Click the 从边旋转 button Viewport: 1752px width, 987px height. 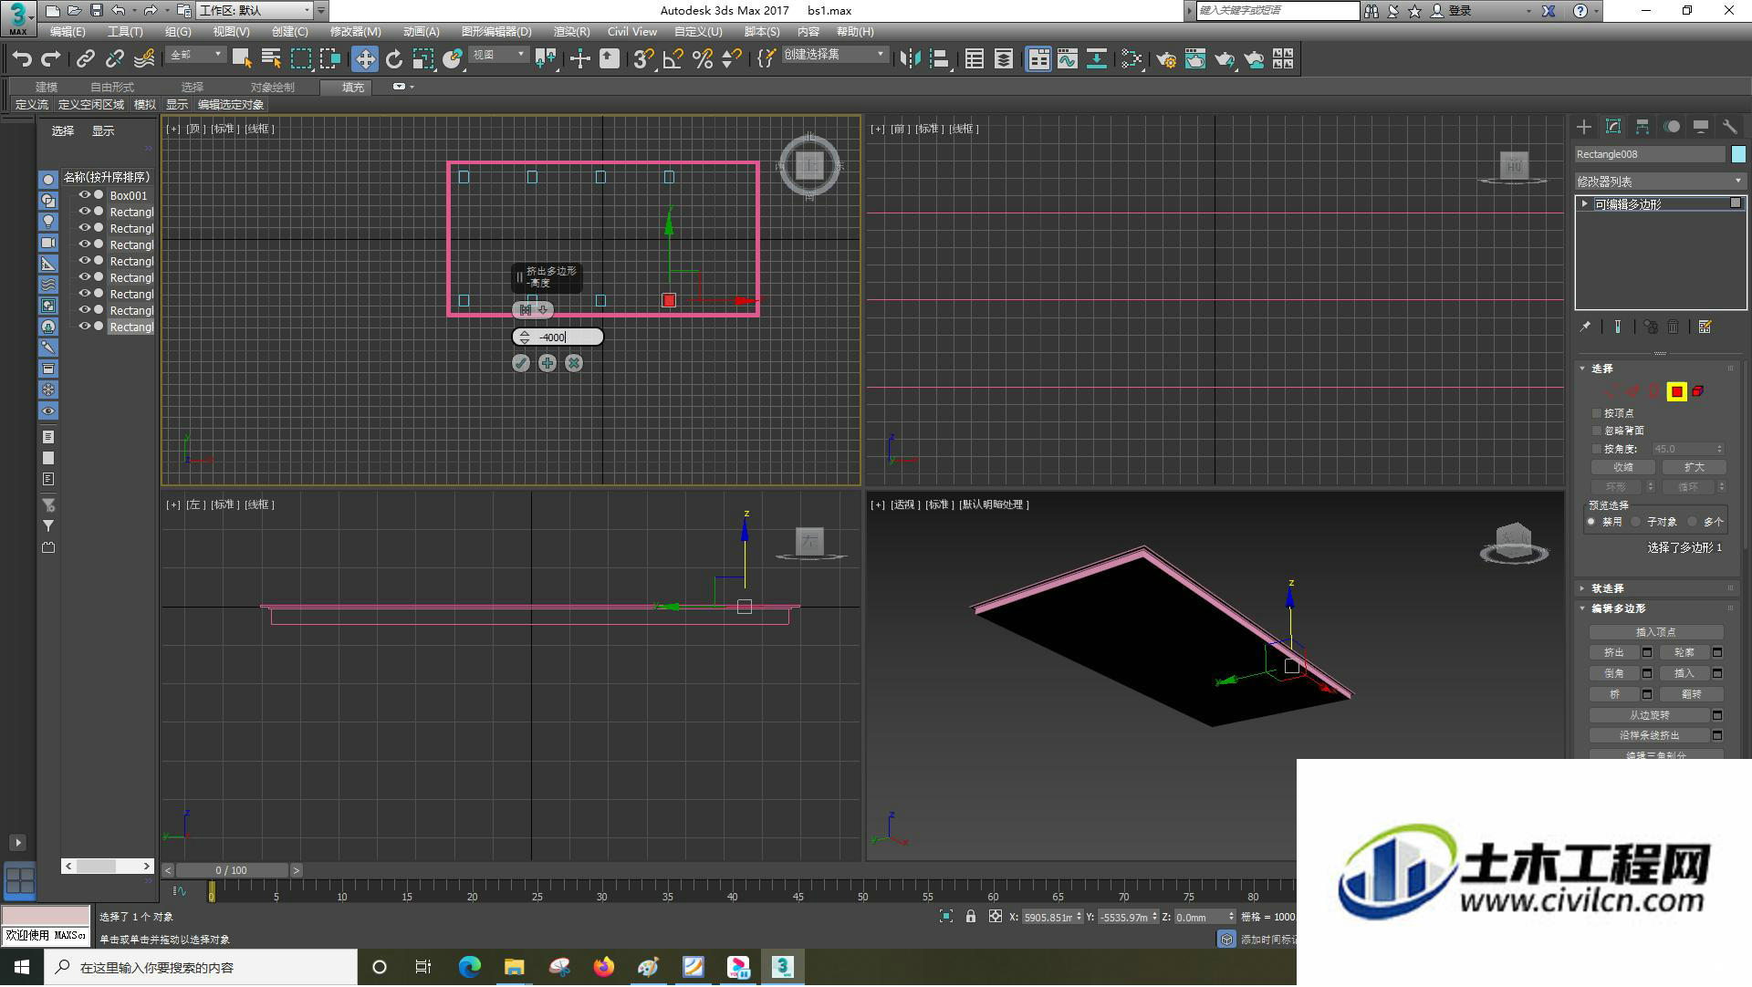pos(1650,715)
